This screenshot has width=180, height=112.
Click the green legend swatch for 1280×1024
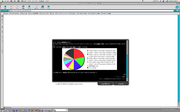click(x=88, y=52)
